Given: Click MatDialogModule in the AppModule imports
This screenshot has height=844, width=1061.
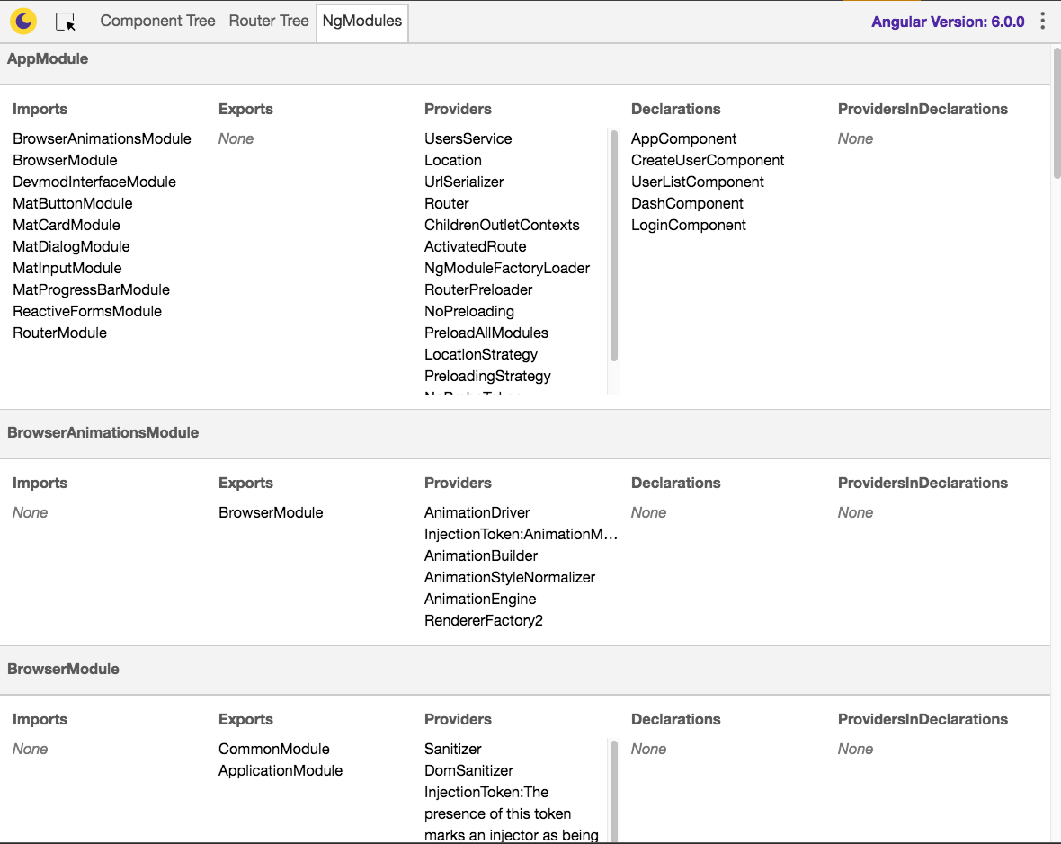Looking at the screenshot, I should point(71,246).
